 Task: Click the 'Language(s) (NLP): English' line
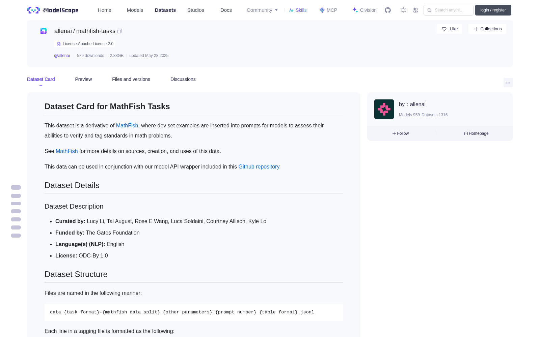point(90,244)
